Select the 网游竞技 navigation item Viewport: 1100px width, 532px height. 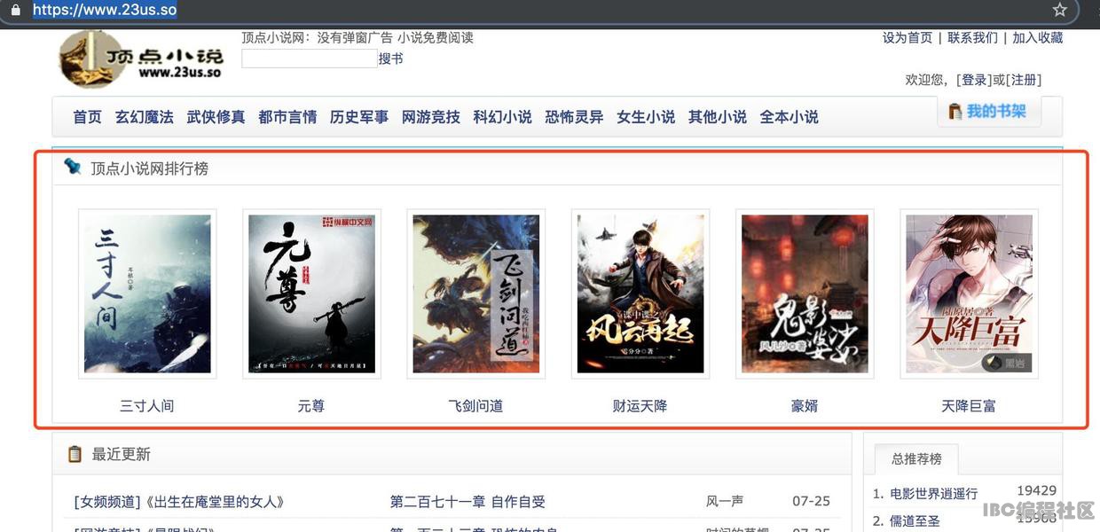430,117
